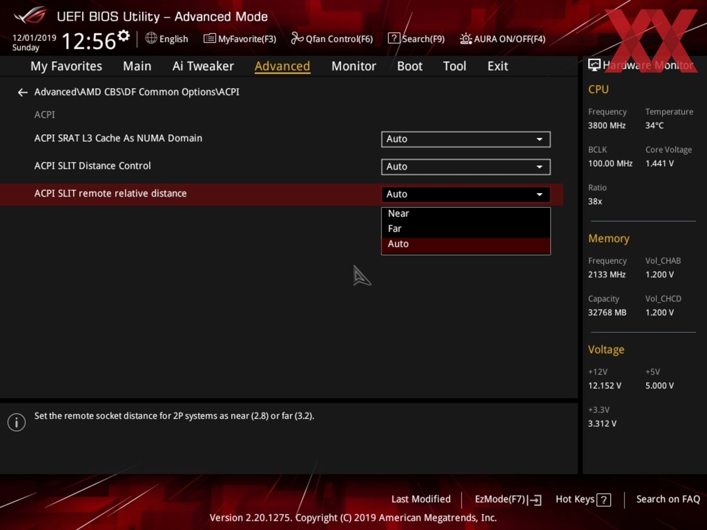Open Search on FAQ link
The width and height of the screenshot is (707, 530).
pyautogui.click(x=668, y=499)
